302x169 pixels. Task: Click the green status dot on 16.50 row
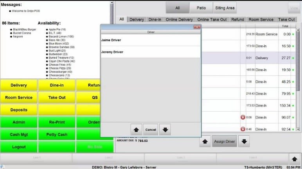point(293,46)
